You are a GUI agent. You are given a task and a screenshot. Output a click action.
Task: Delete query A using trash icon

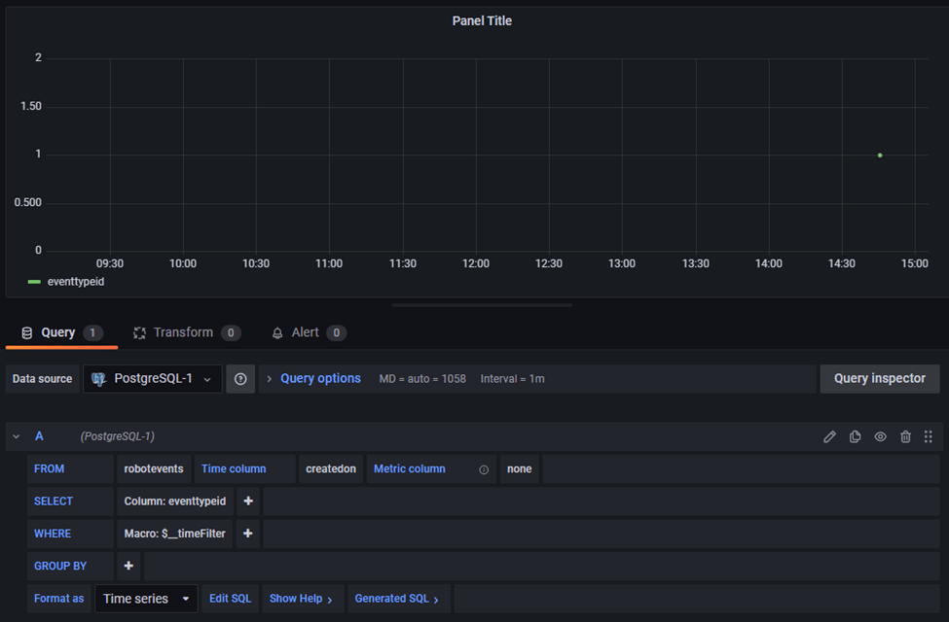[x=905, y=437]
